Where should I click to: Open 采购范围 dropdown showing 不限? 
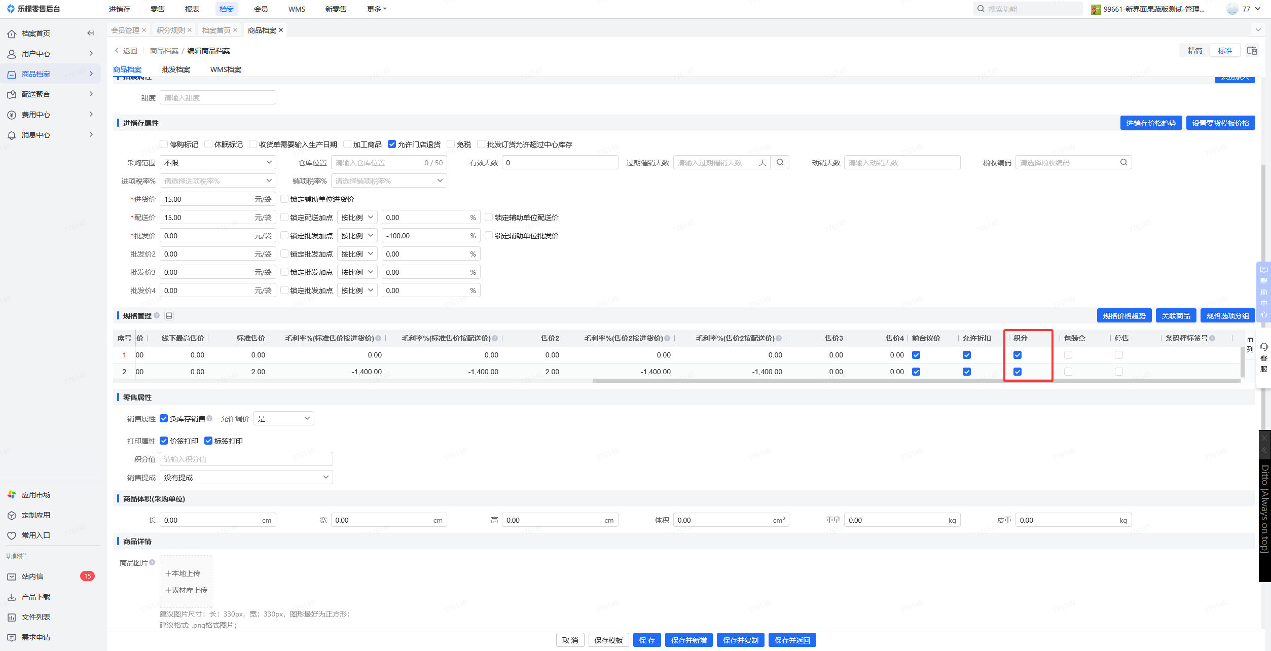coord(218,162)
